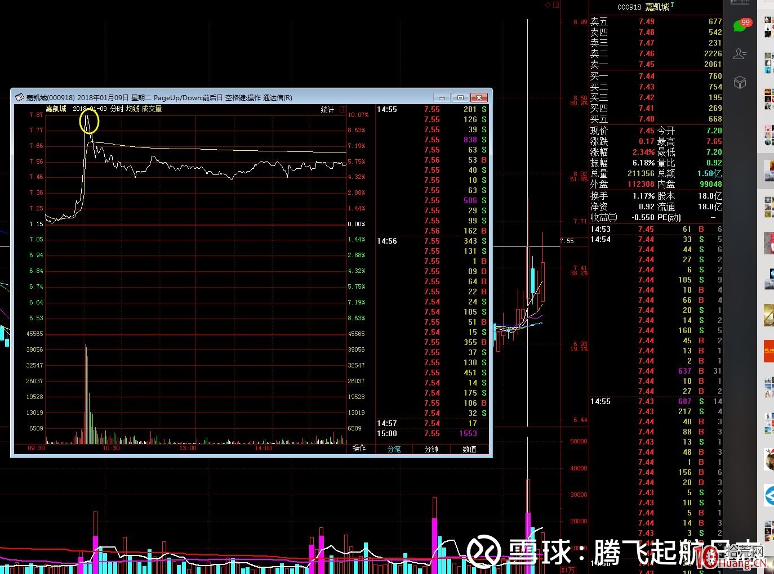Viewport: 774px width, 574px height.
Task: Click the blue round avatar in chat list
Action: tap(769, 495)
